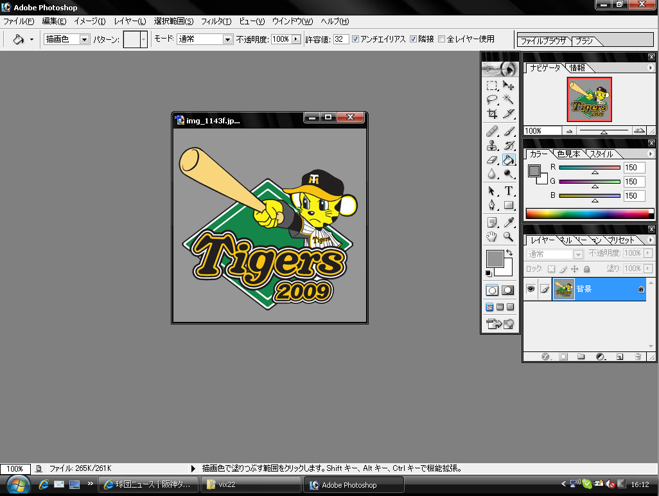Switch to Standard edit mode
659x496 pixels.
point(492,290)
